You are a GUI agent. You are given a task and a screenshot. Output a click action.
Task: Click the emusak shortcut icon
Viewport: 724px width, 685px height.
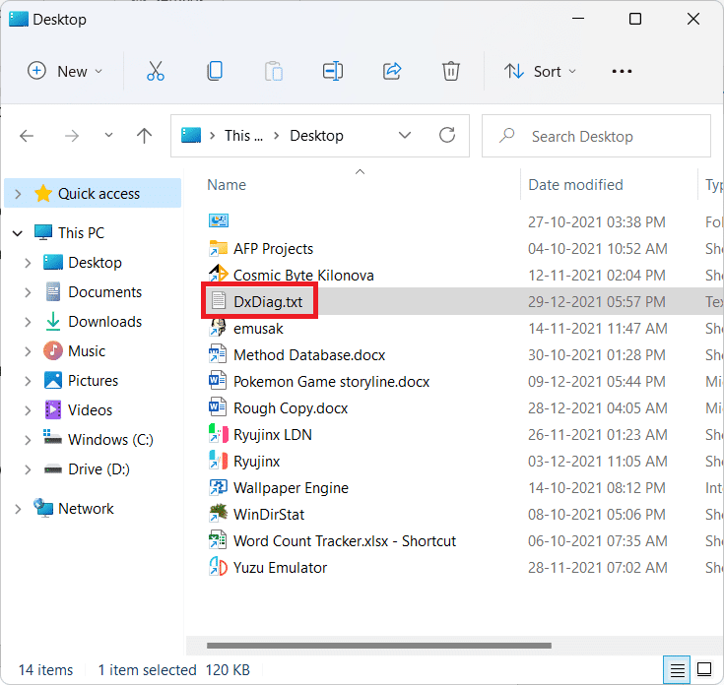[x=219, y=328]
